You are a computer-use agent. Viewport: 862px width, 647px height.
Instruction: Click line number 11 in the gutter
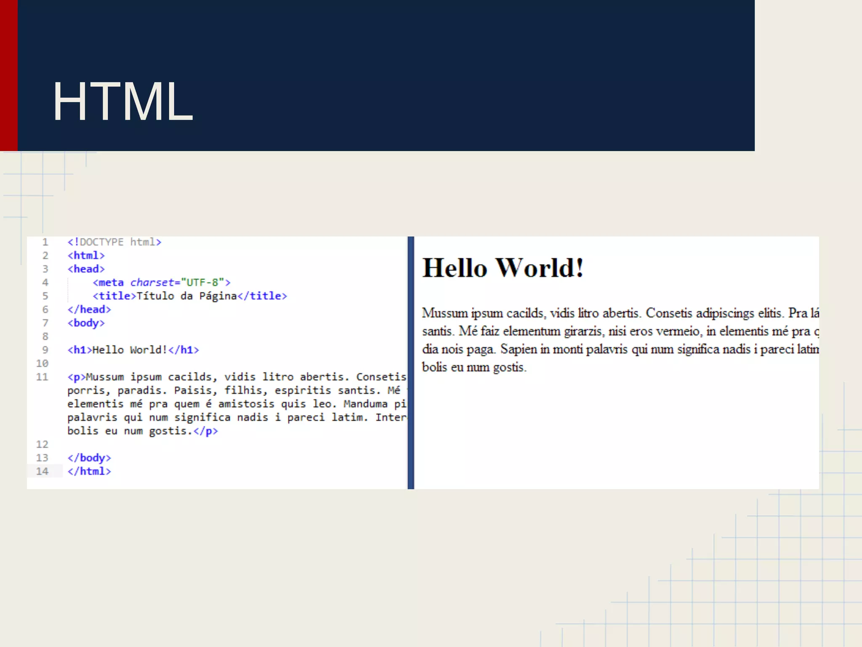tap(42, 377)
